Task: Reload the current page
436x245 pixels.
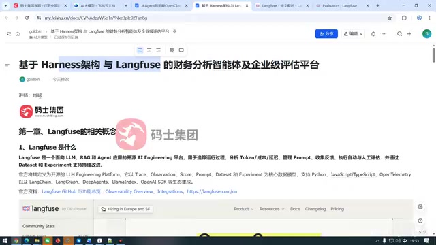Action: (27, 18)
